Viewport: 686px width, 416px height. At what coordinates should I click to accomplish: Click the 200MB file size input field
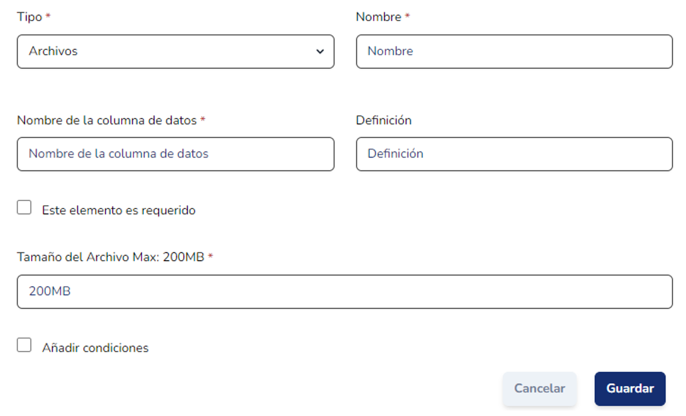[x=345, y=292]
